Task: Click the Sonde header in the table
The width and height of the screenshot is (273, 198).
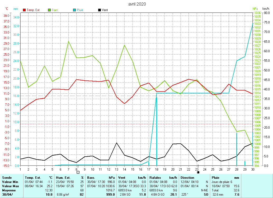Action: [7, 178]
